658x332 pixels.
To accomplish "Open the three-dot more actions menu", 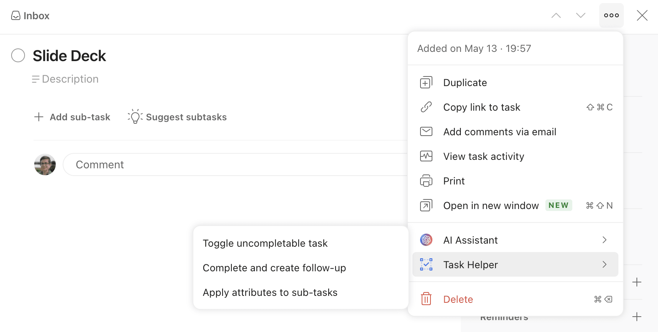I will pos(611,15).
